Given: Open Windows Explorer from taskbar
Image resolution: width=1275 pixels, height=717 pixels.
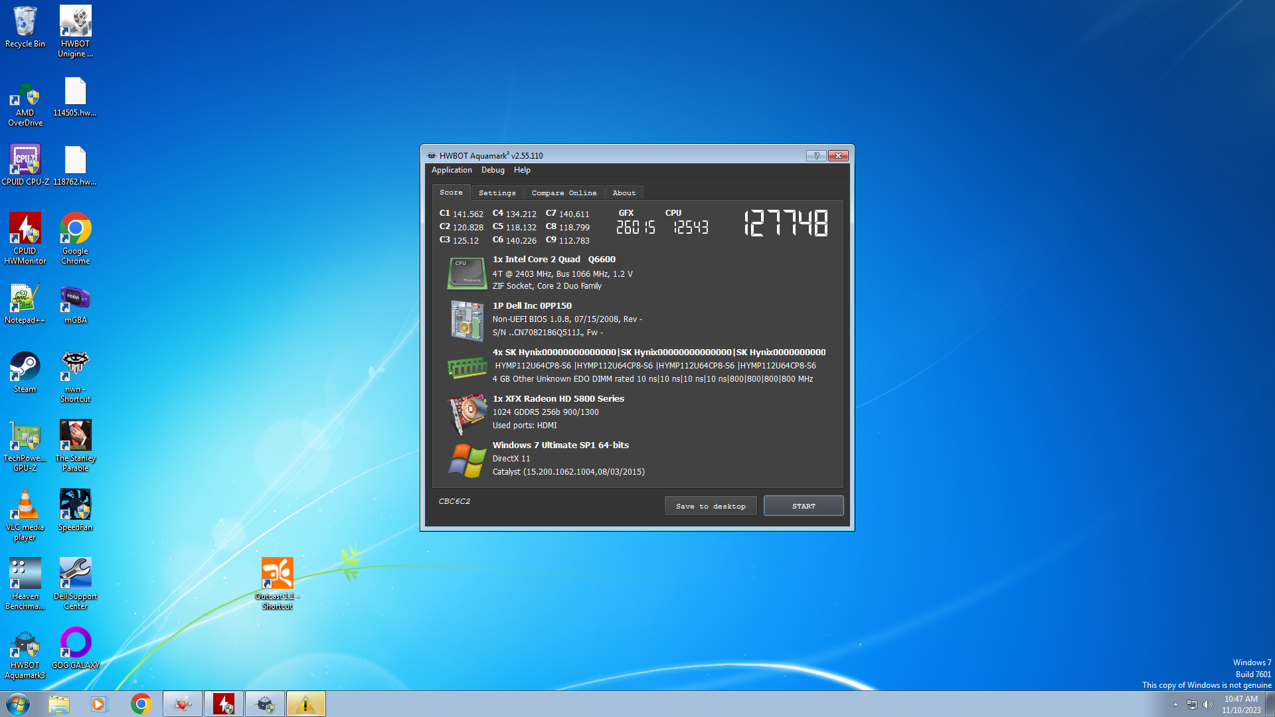Looking at the screenshot, I should [x=59, y=704].
